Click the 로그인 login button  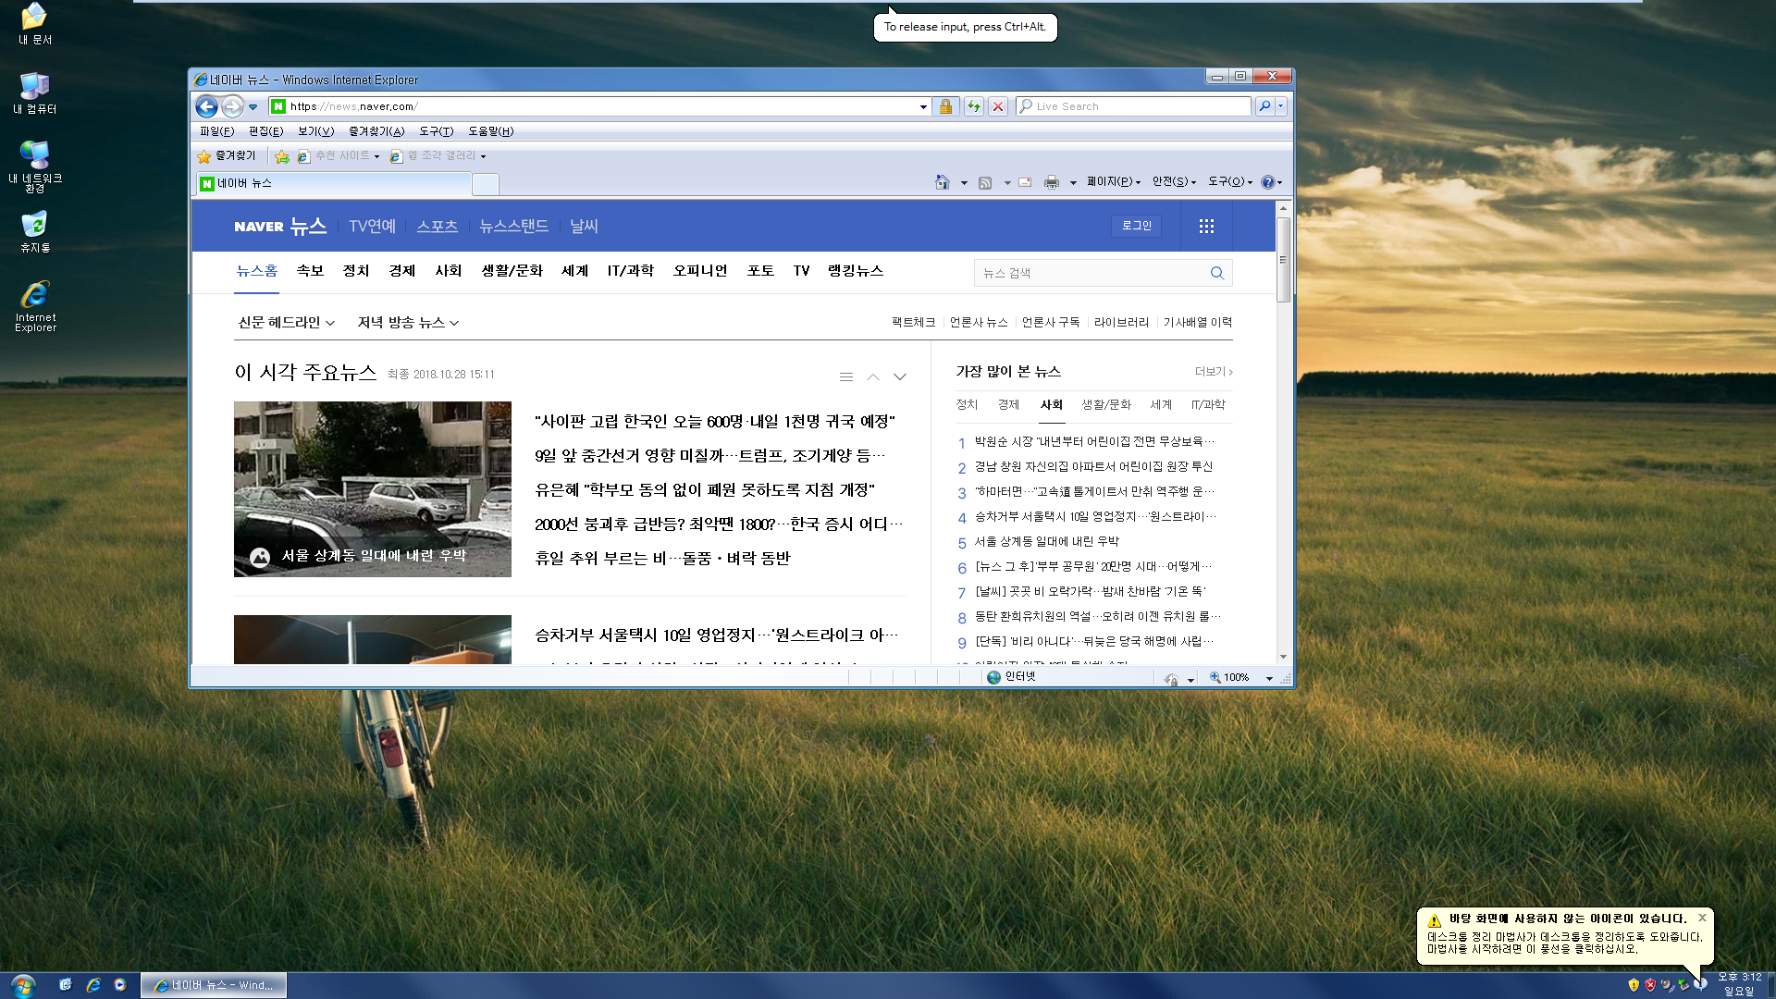(x=1136, y=226)
